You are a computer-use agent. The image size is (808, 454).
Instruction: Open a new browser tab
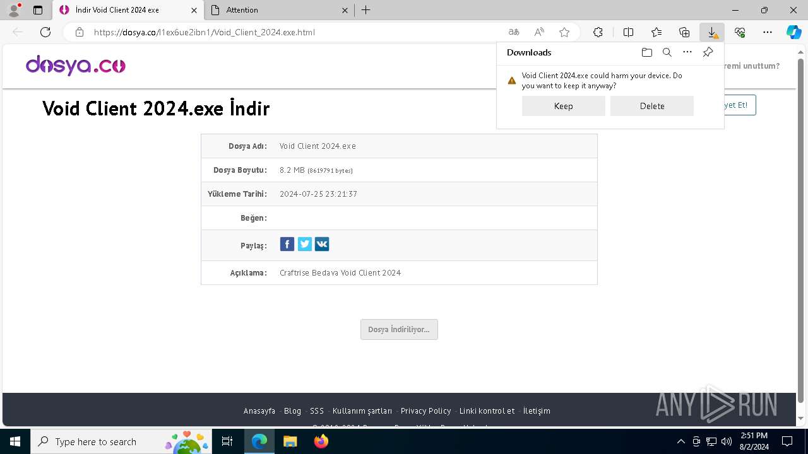click(366, 10)
